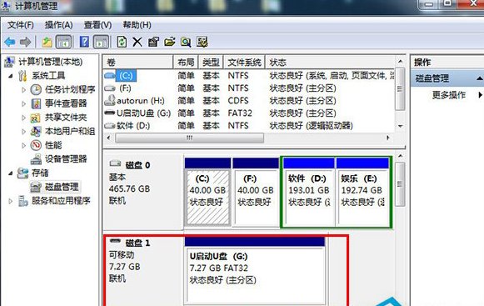
Task: Select the (C:) volume row in list
Action: point(248,76)
